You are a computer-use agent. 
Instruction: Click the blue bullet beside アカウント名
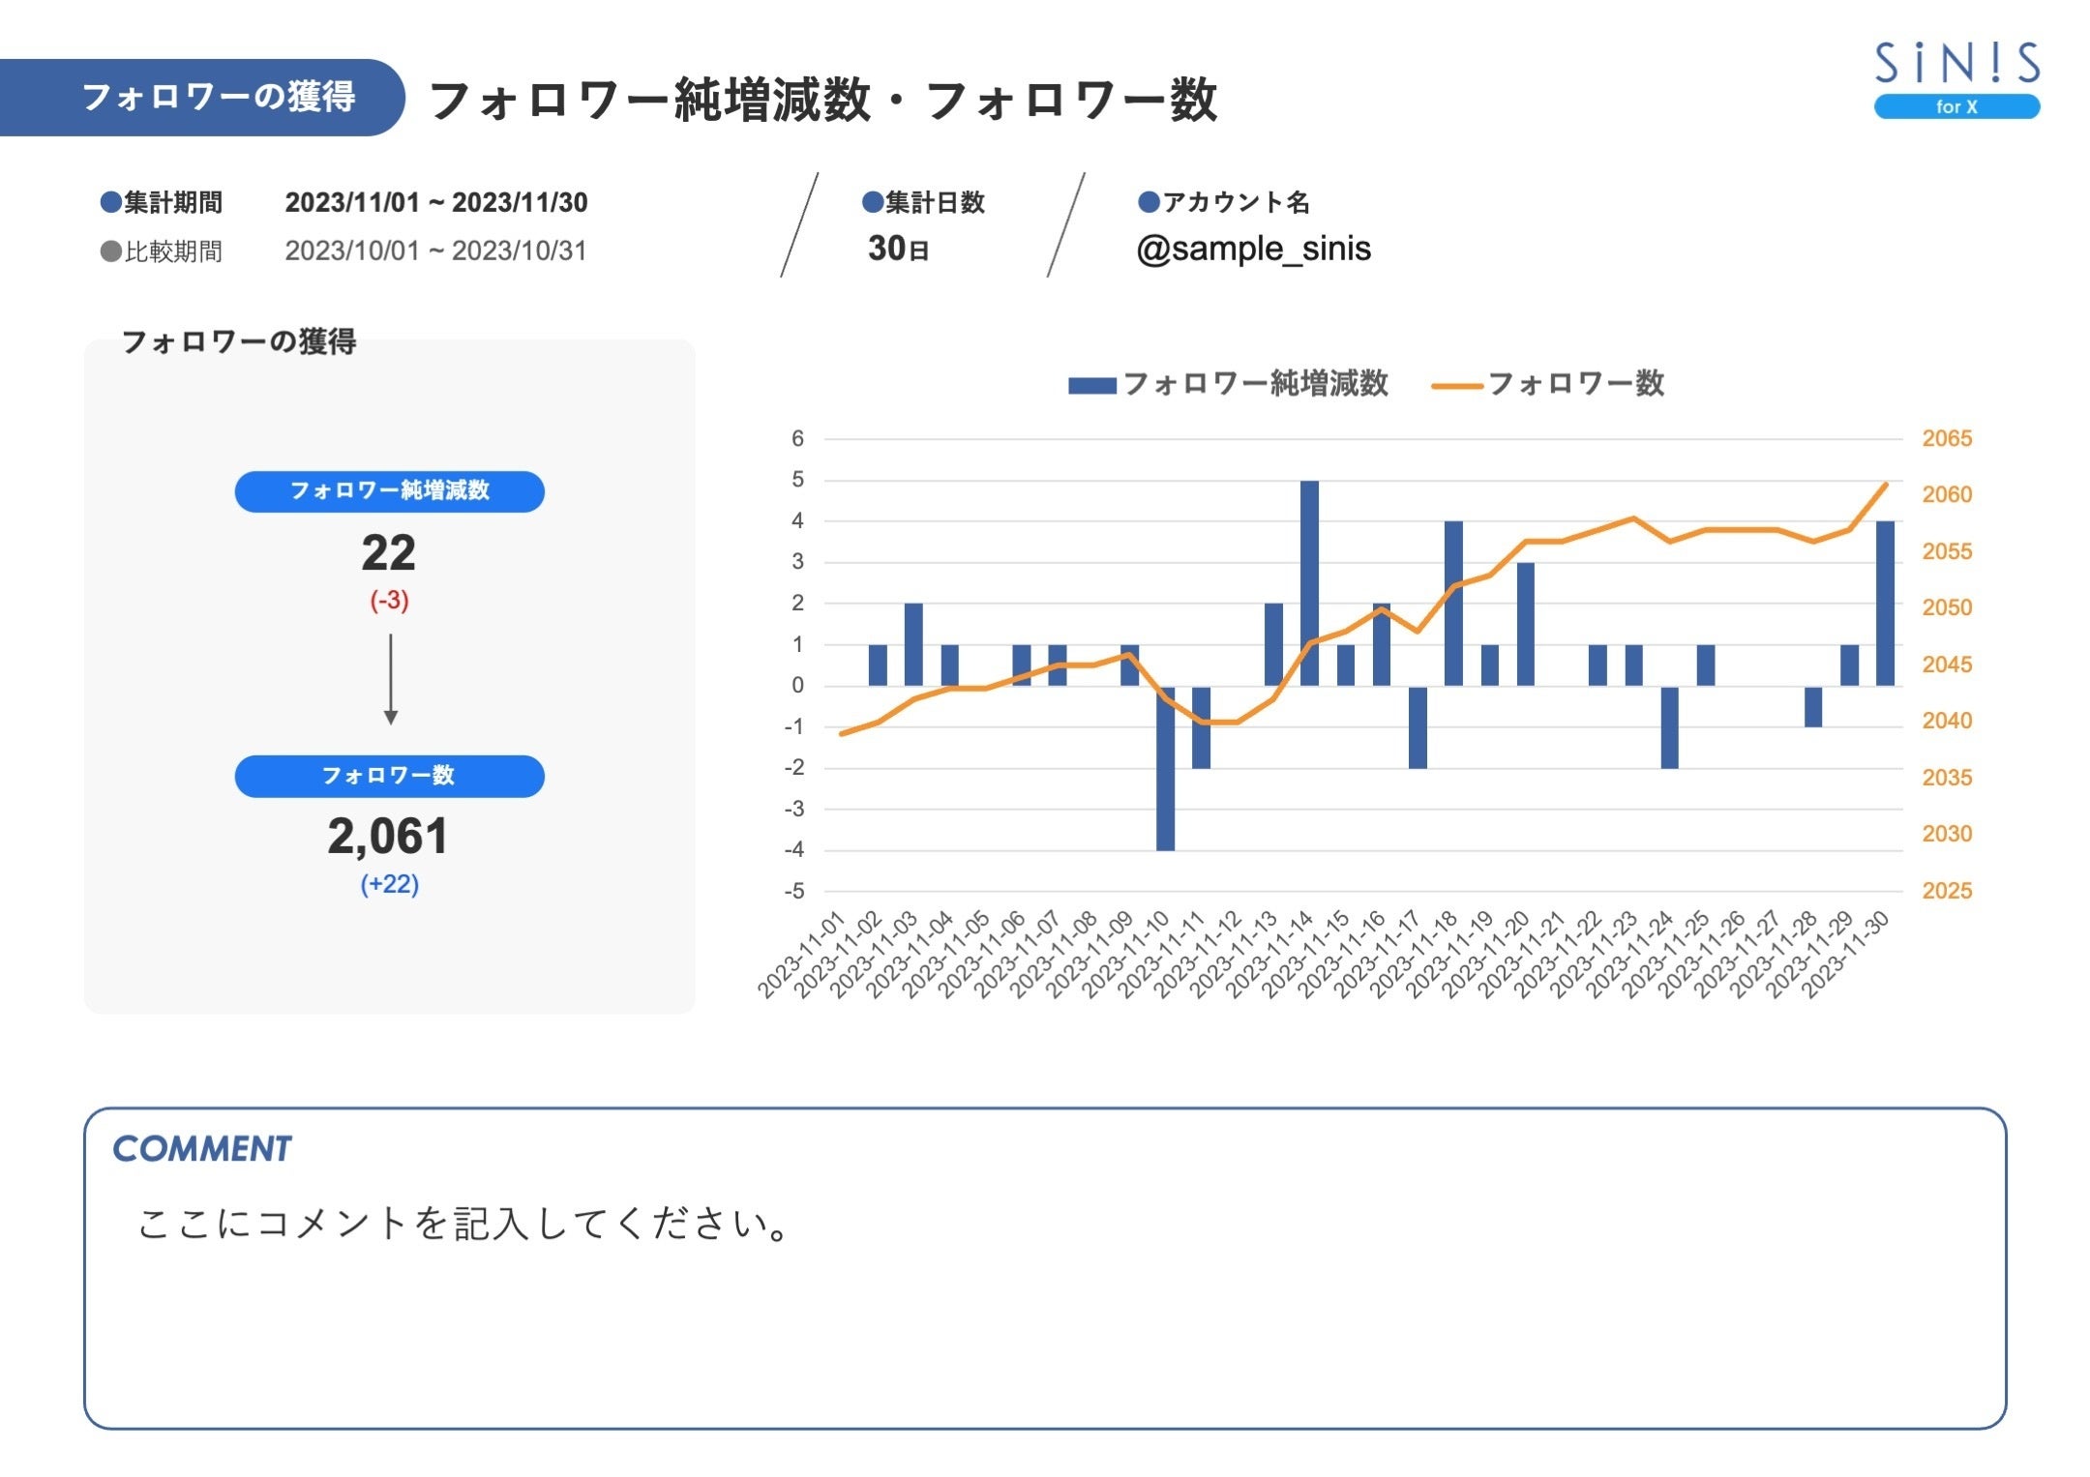(x=1149, y=202)
